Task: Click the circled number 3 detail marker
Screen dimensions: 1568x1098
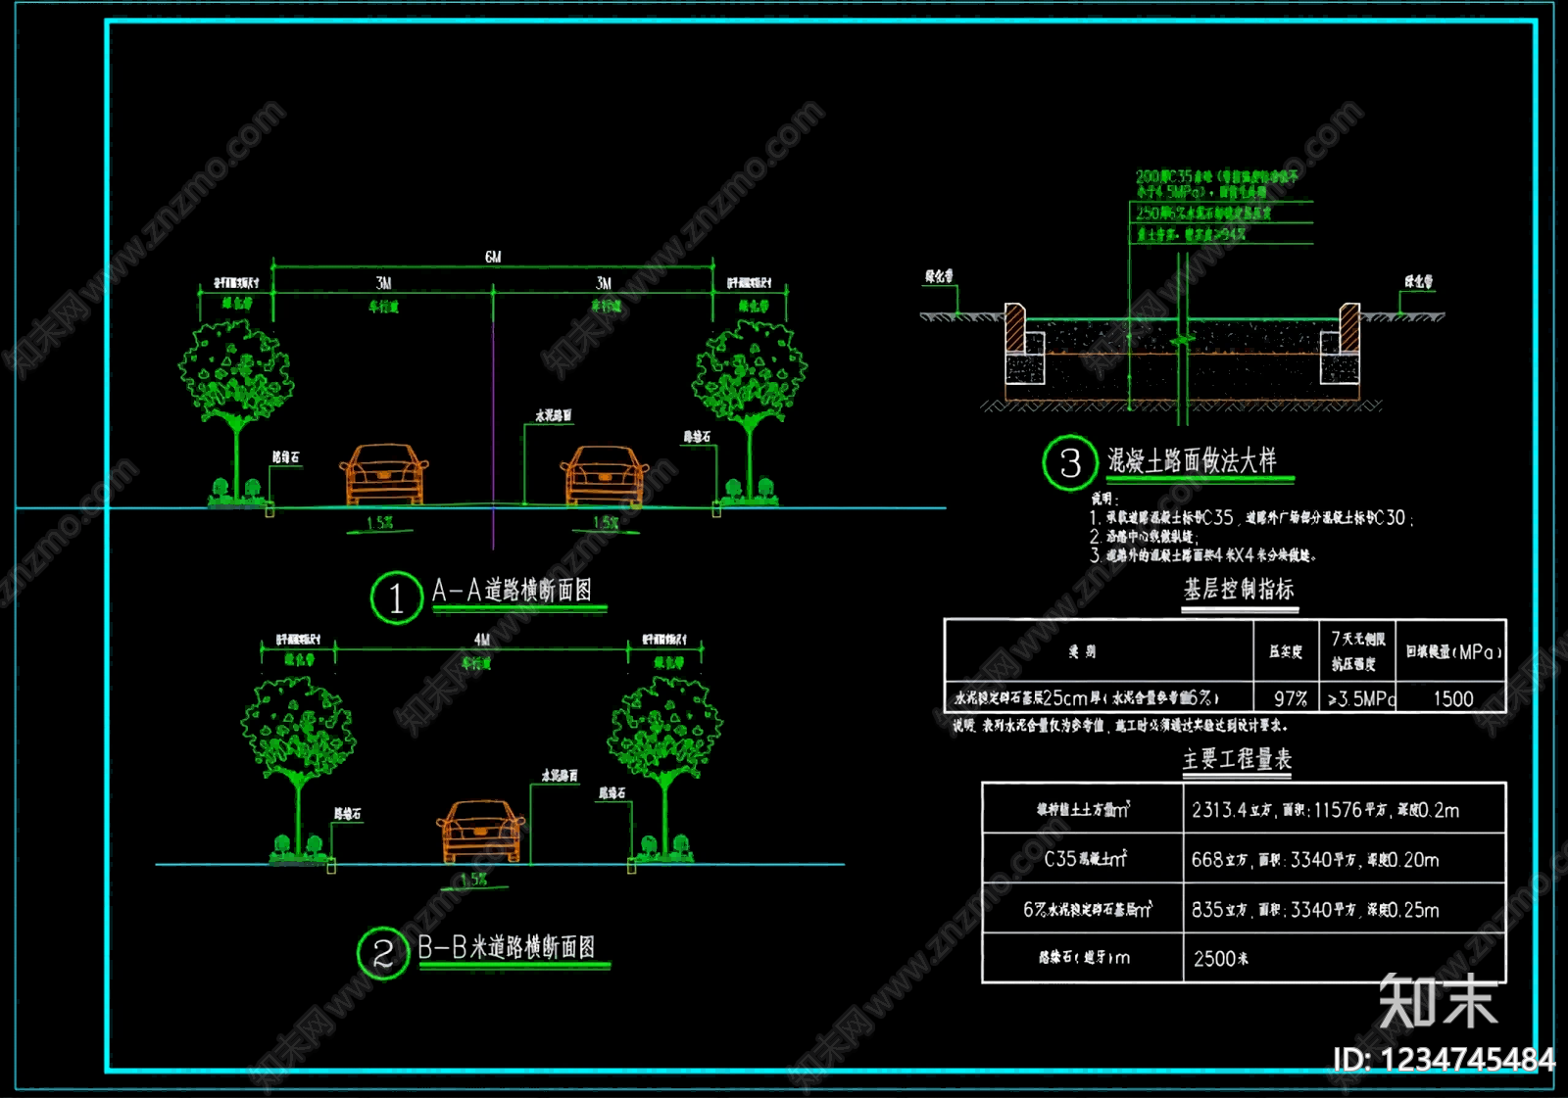Action: [x=1070, y=463]
